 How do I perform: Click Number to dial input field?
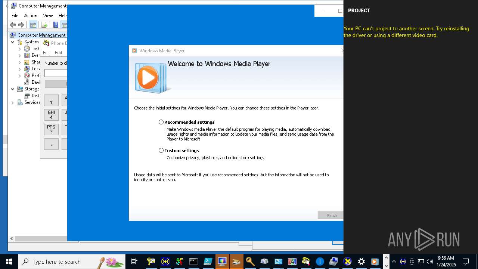click(56, 73)
